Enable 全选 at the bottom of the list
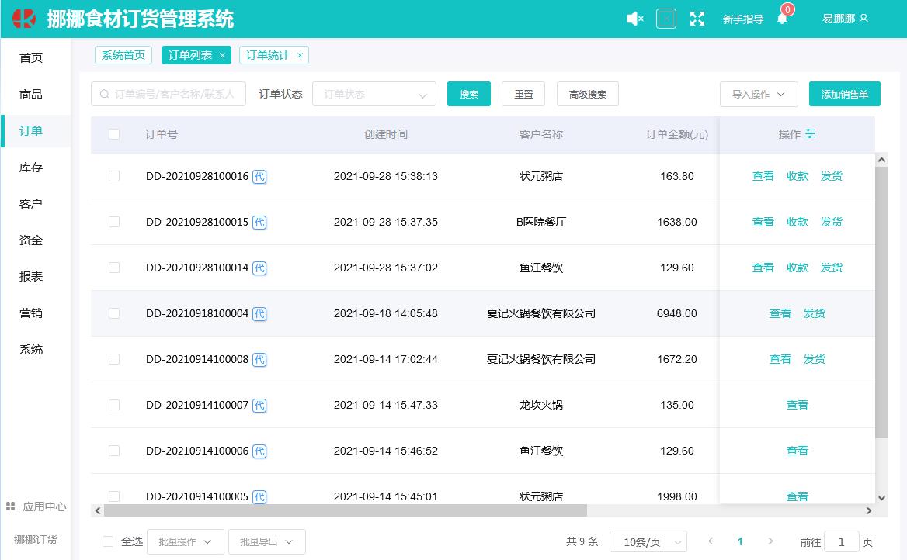Screen dimensions: 907x560 pos(109,541)
